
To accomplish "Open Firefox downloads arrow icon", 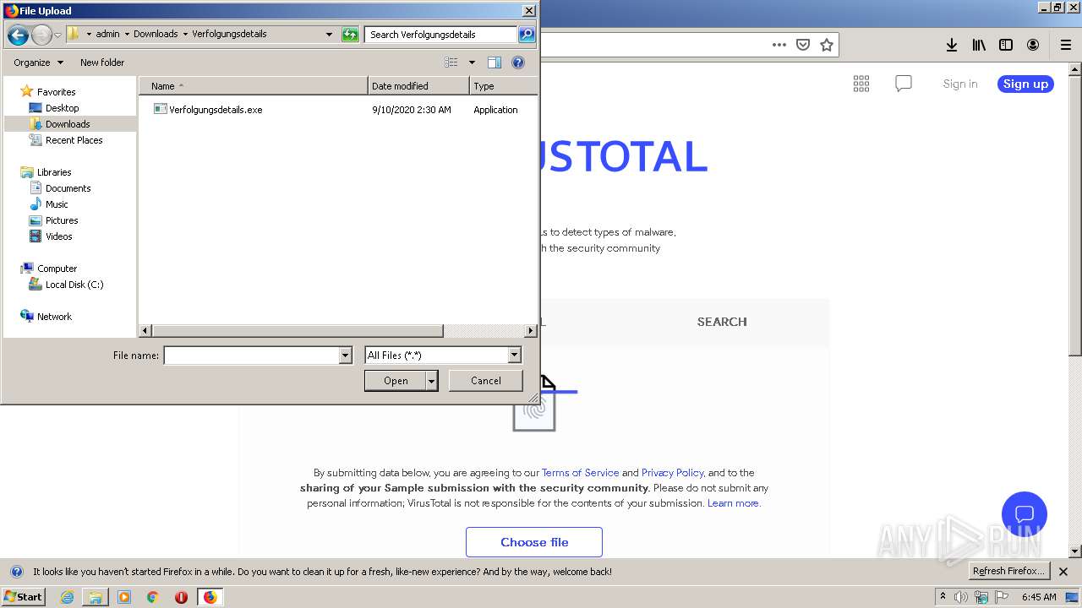I will (x=952, y=45).
